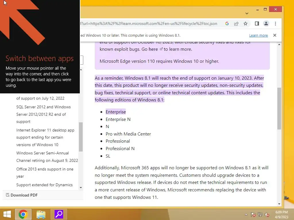This screenshot has height=220, width=294.
Task: Click the main page scrollbar thumb
Action: click(279, 108)
